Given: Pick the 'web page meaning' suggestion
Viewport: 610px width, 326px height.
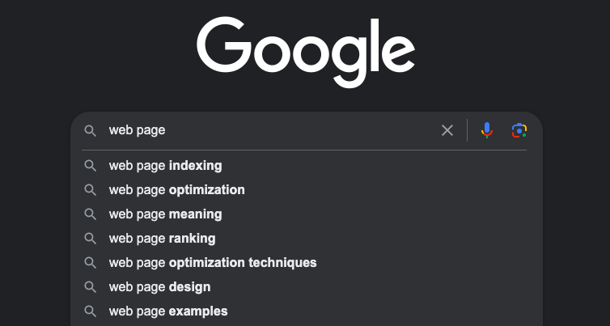Looking at the screenshot, I should pos(165,214).
